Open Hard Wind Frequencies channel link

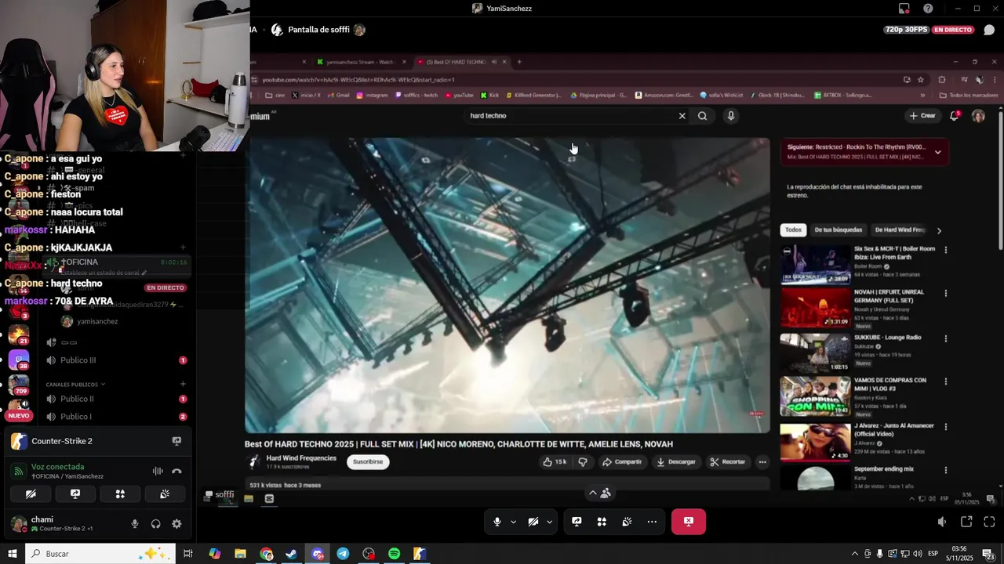click(x=301, y=458)
